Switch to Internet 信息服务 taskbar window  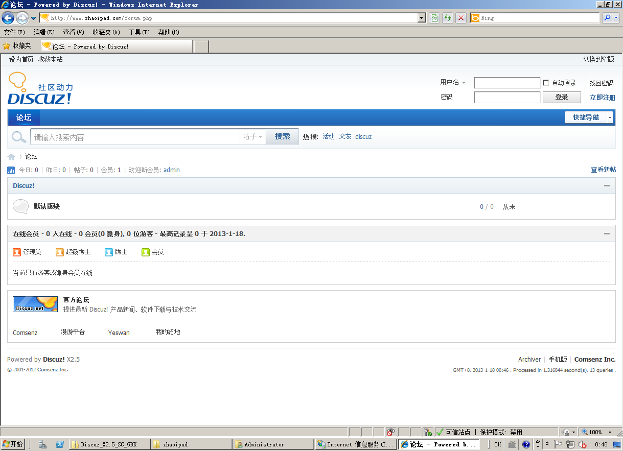(356, 444)
